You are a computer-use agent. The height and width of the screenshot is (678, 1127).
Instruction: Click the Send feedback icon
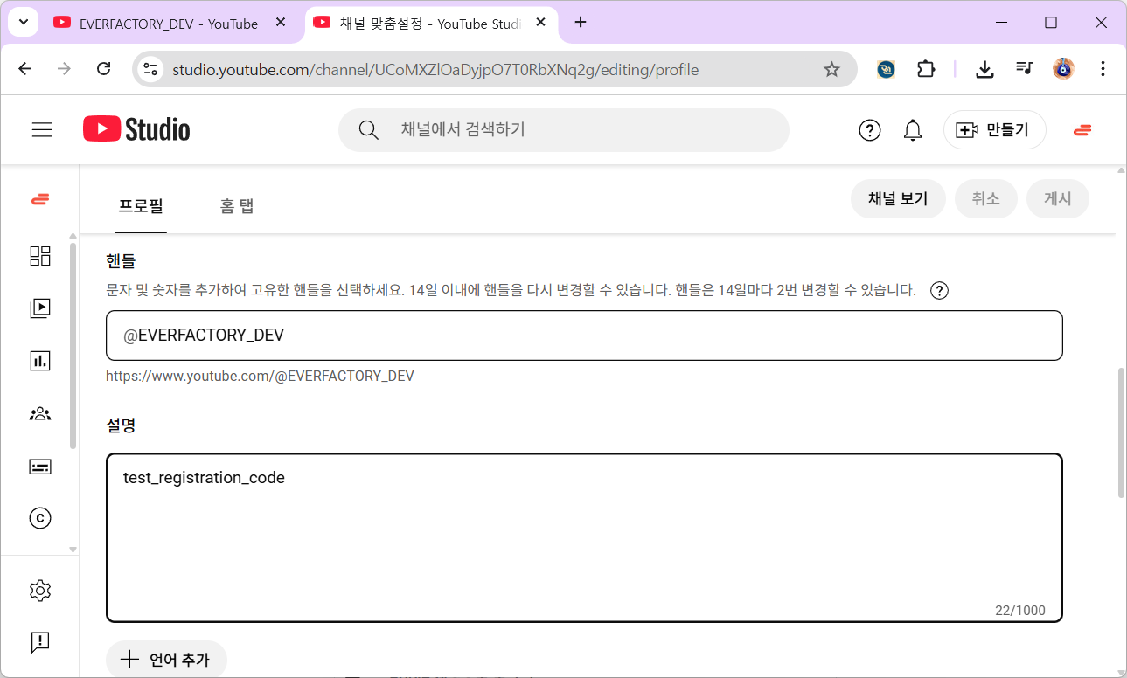tap(40, 642)
